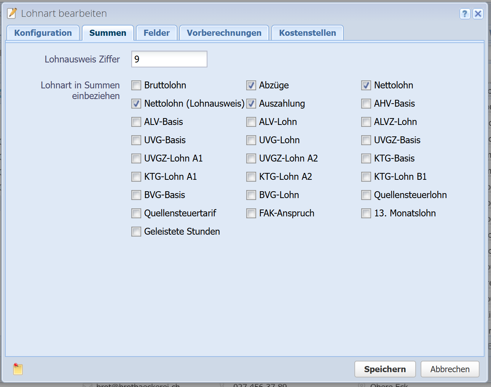
Task: Click the pencil edit icon in title
Action: (x=12, y=13)
